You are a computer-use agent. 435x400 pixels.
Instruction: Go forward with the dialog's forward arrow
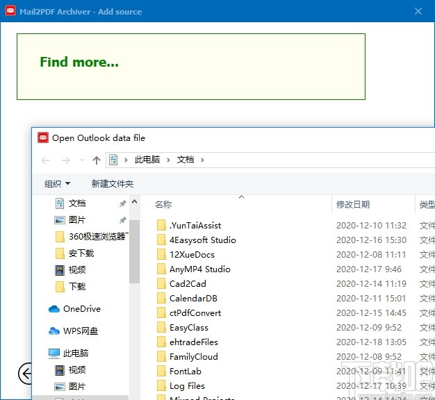tap(66, 160)
